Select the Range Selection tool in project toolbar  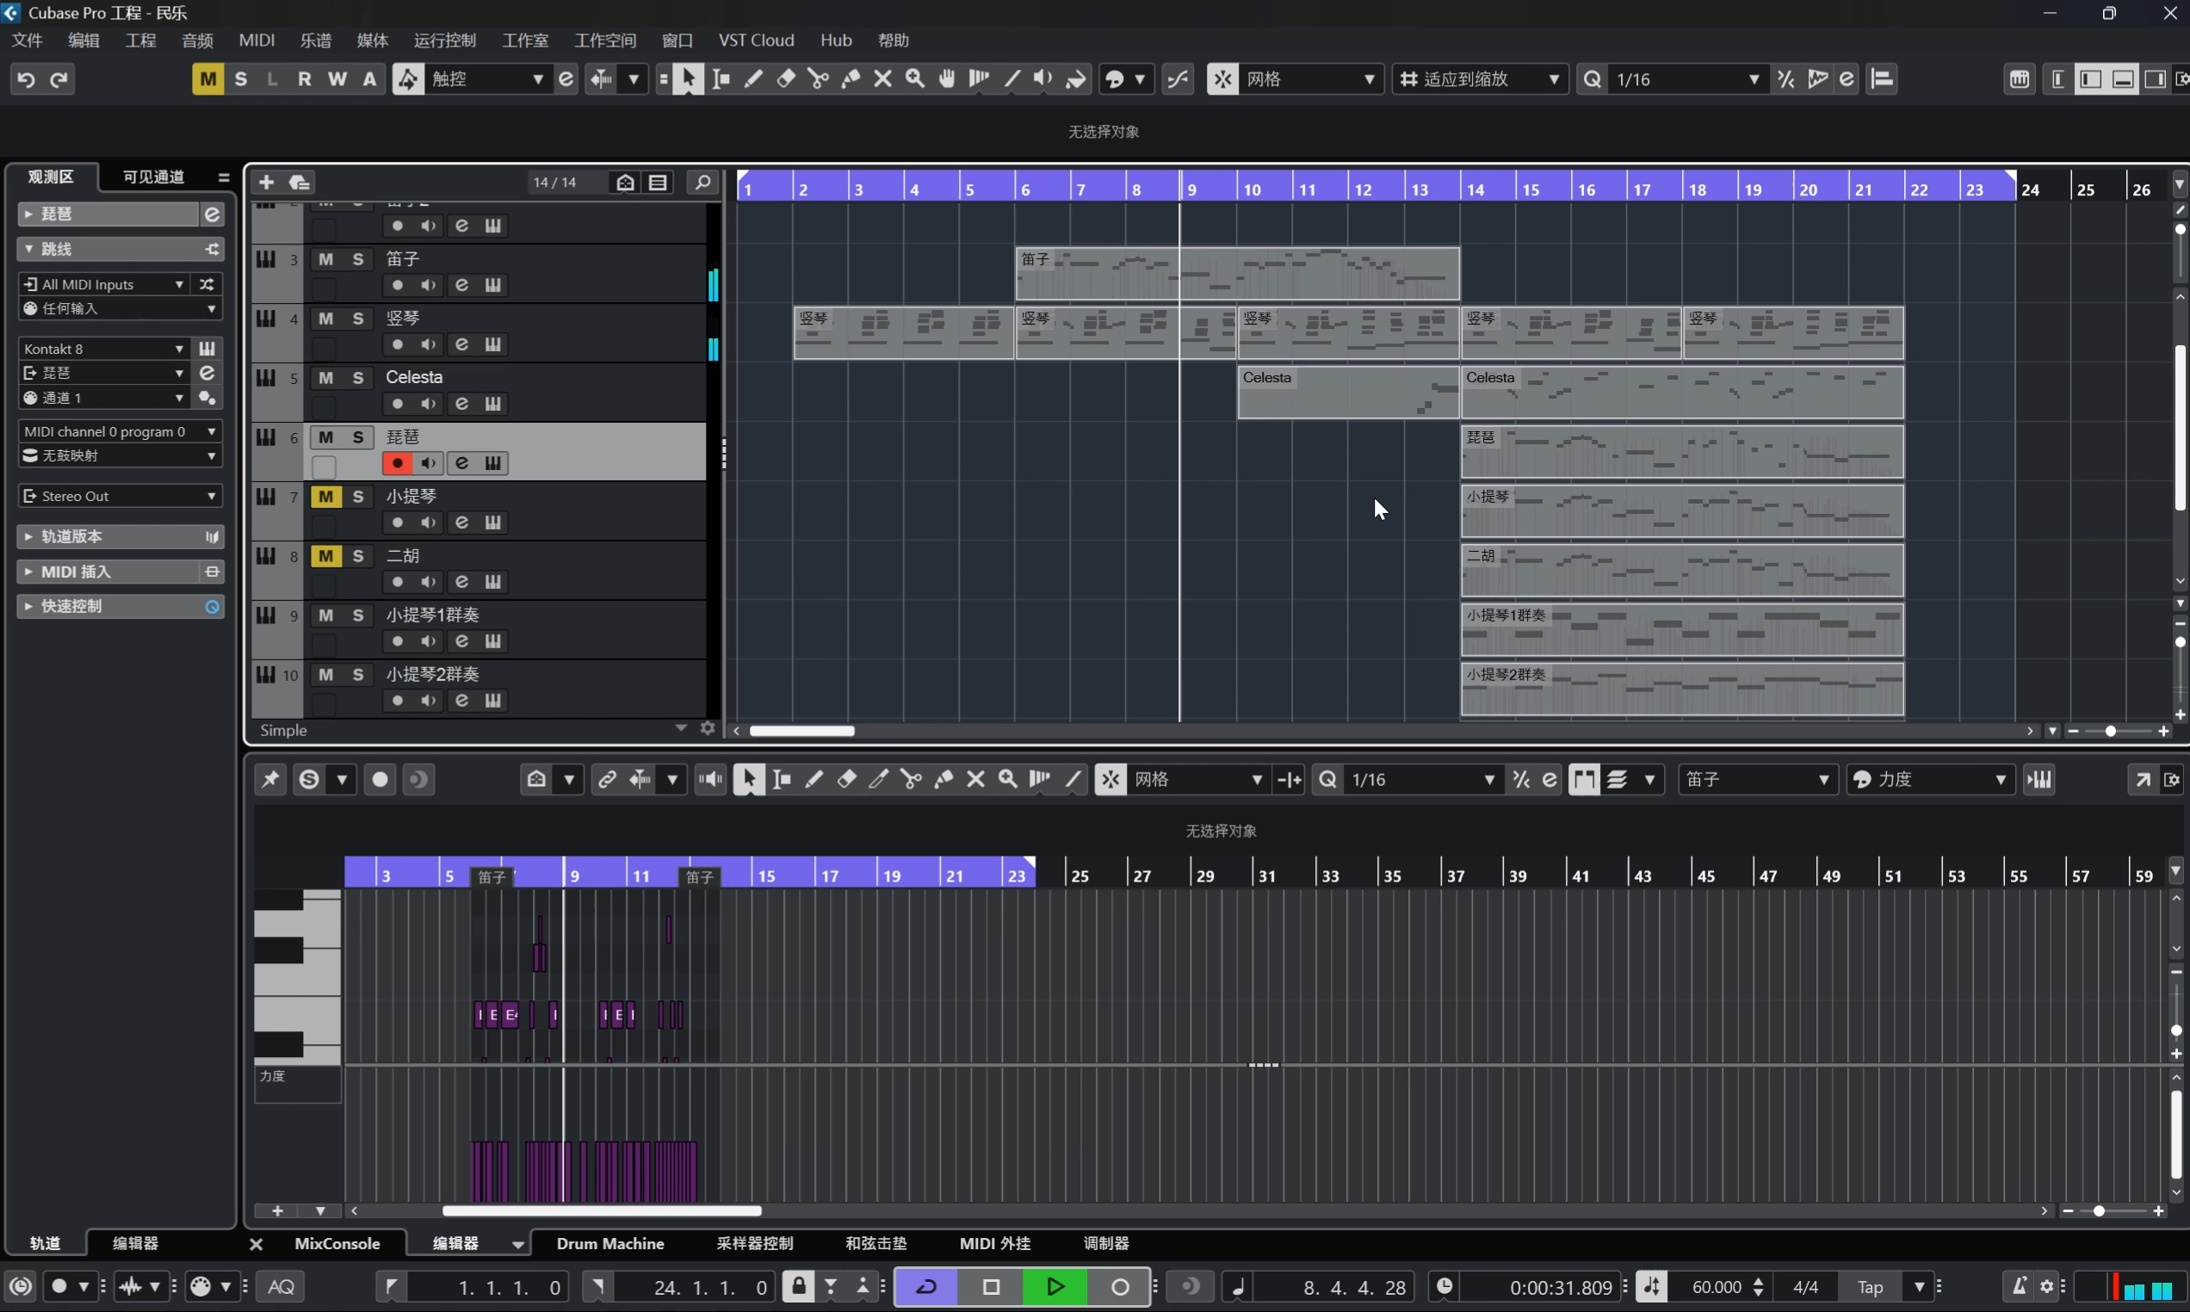tap(721, 79)
